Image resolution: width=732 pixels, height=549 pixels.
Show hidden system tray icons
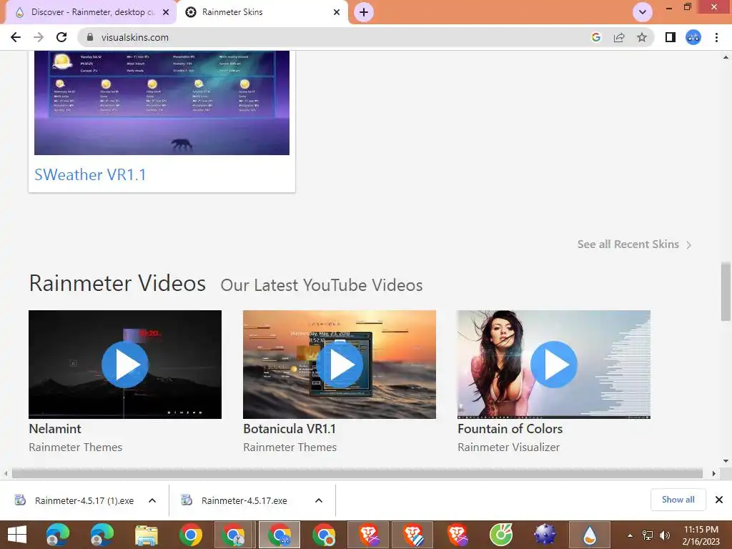point(630,535)
